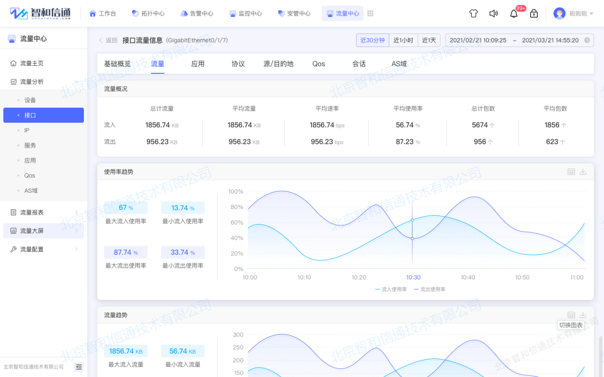Expand the 啦啦啦 user account dropdown
This screenshot has height=377, width=604.
click(x=582, y=13)
